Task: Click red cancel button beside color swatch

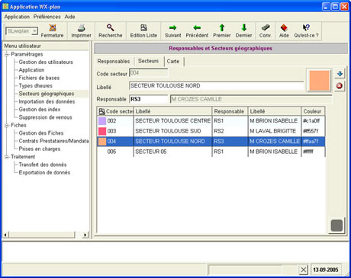Action: pyautogui.click(x=340, y=86)
